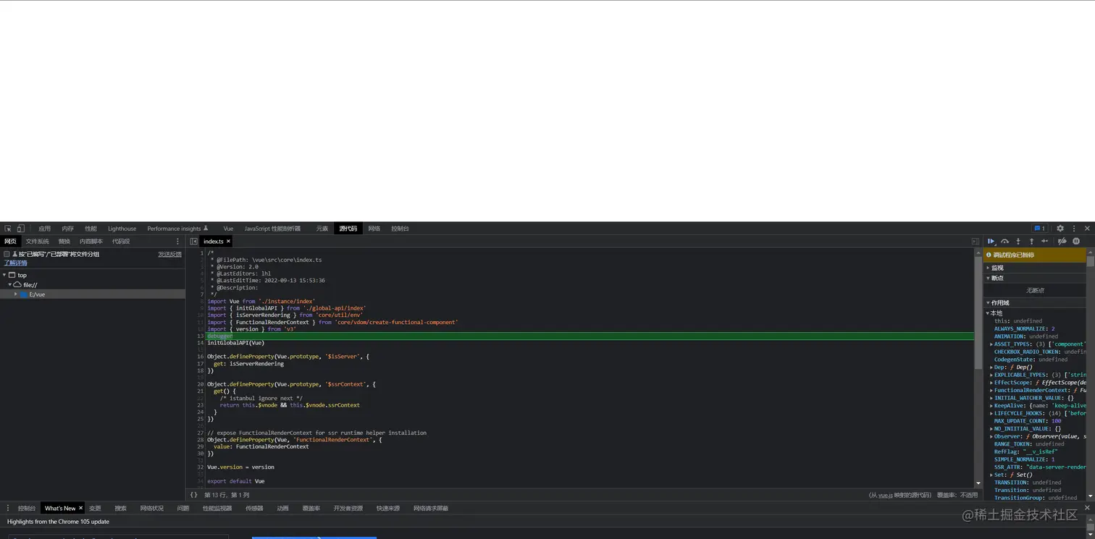Open the drawer 覆盖率 (Coverage) tab
The width and height of the screenshot is (1095, 539).
tap(311, 509)
